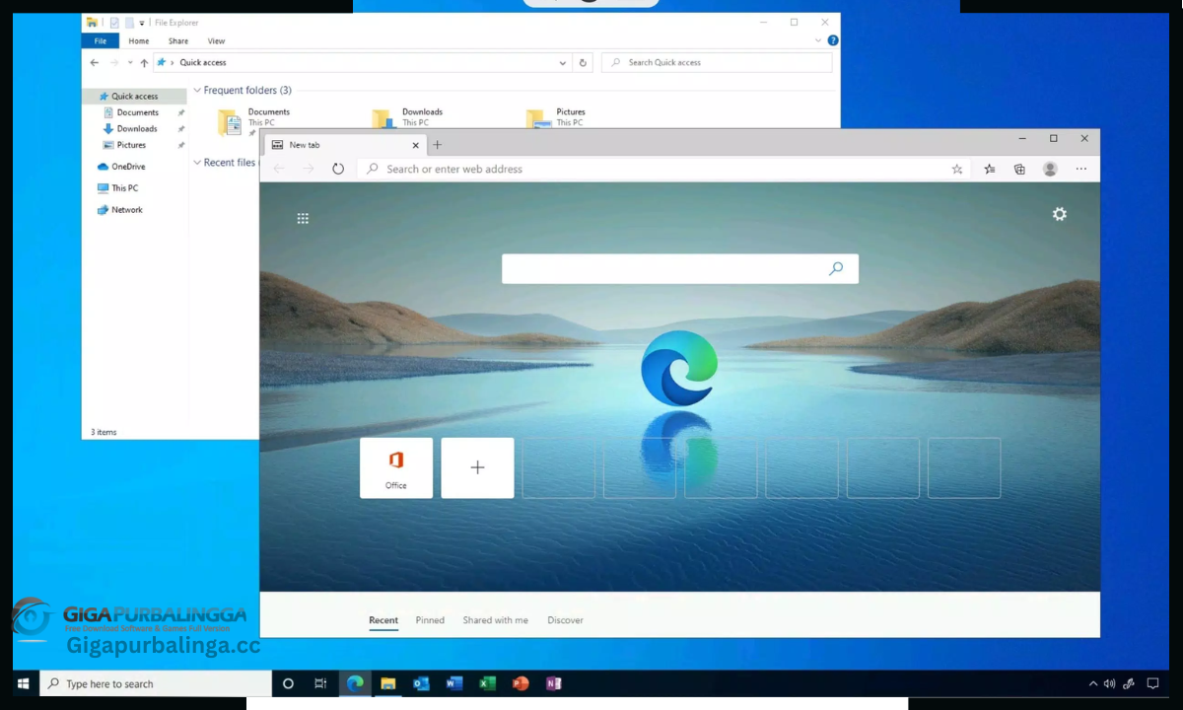Open the Office quick link tile
This screenshot has height=710, width=1183.
click(x=396, y=468)
